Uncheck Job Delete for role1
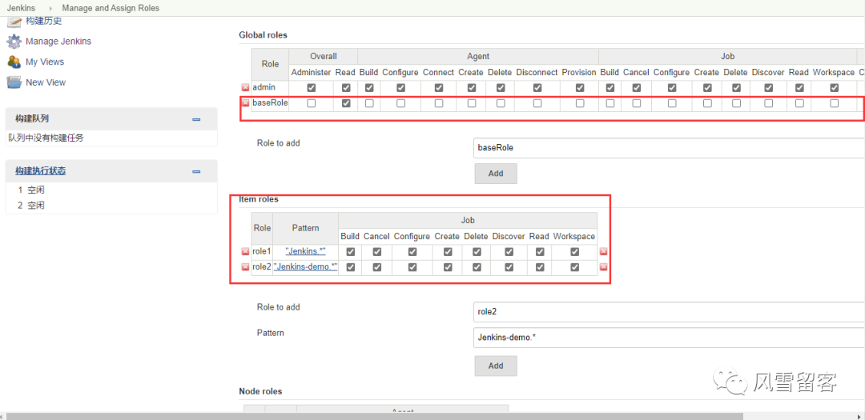The image size is (865, 420). point(476,252)
